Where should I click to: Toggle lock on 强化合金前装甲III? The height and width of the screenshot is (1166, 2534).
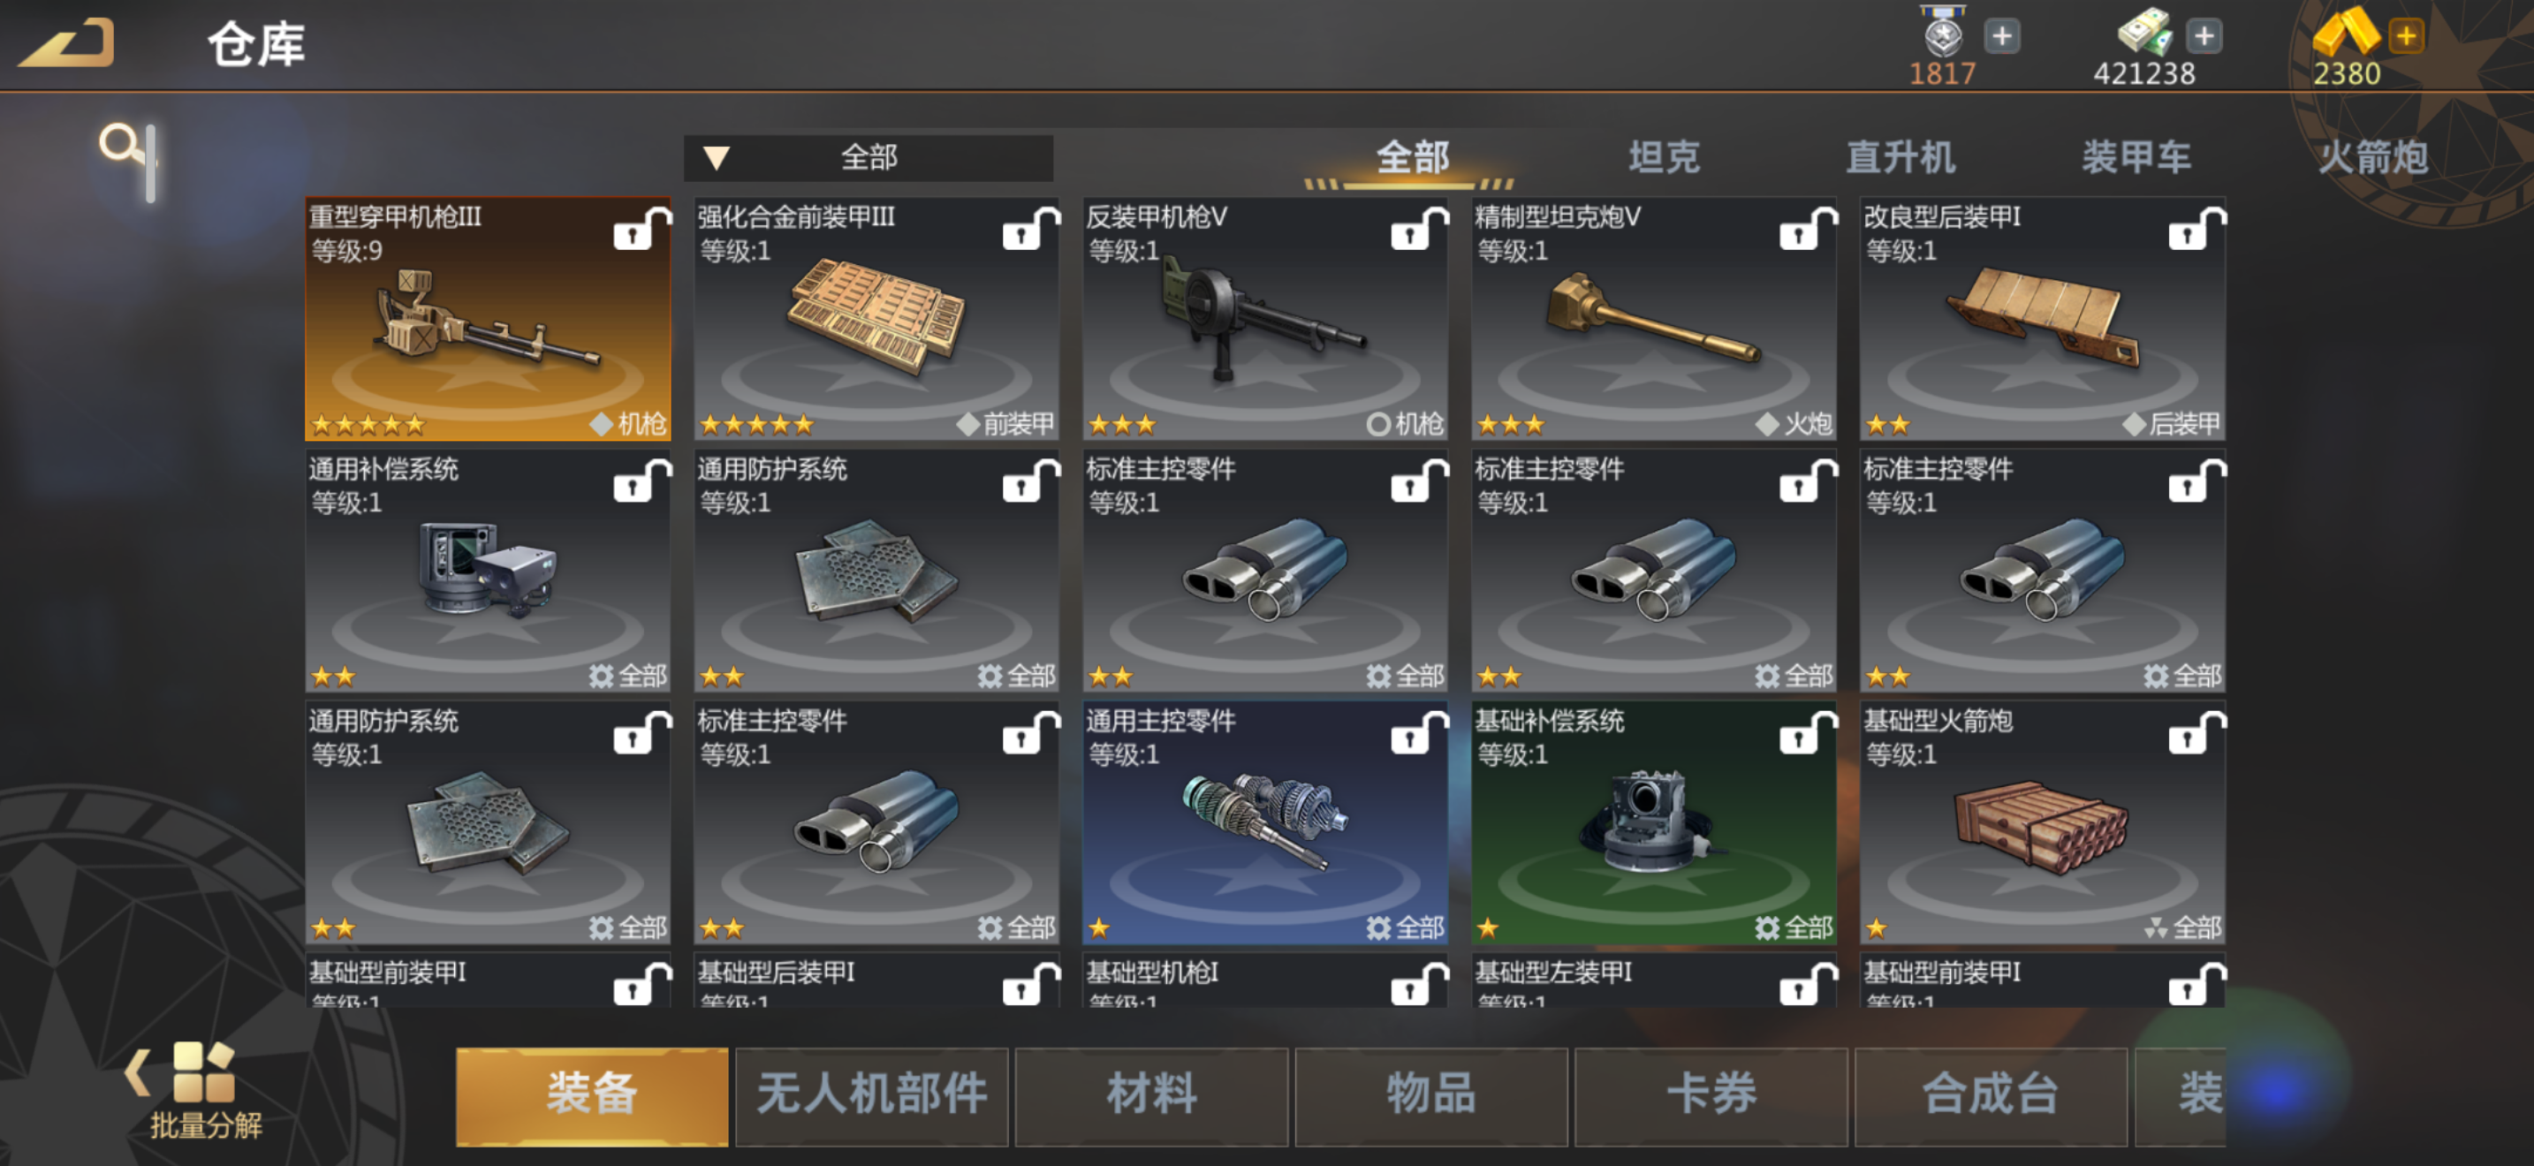(1029, 229)
